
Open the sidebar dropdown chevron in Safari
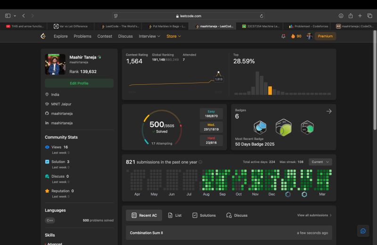click(x=15, y=16)
